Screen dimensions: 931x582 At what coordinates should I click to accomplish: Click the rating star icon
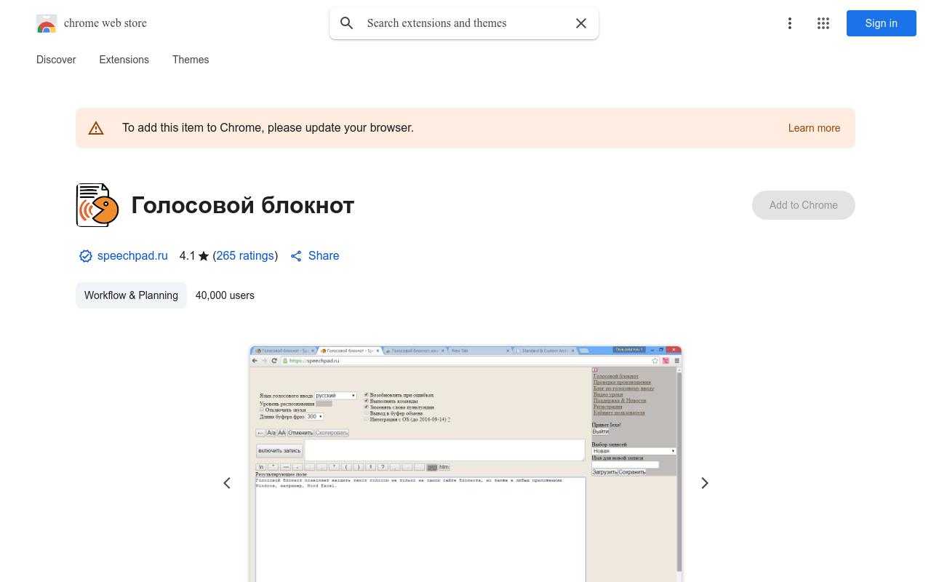tap(204, 256)
